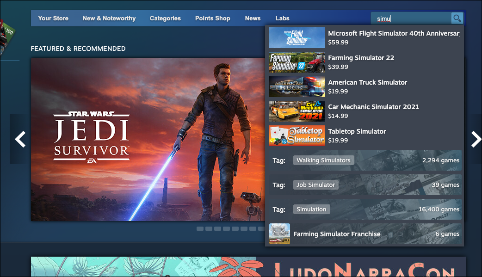This screenshot has width=482, height=277.
Task: Select Microsoft Flight Simulator 40th Anniversary result
Action: [x=365, y=37]
